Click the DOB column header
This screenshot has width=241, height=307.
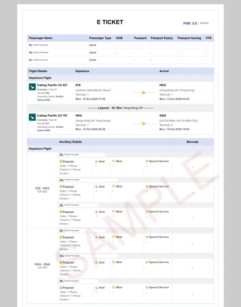point(119,38)
